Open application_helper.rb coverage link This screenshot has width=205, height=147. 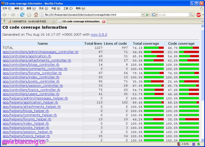[30, 102]
